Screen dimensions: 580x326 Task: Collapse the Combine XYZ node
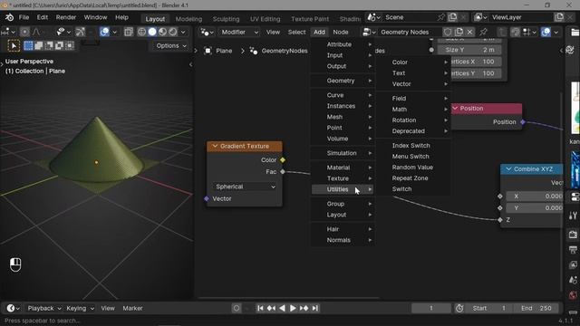click(508, 169)
